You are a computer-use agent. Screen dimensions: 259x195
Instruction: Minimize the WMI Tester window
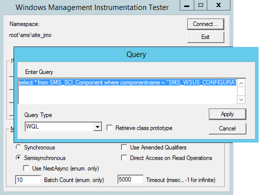[x=187, y=5]
